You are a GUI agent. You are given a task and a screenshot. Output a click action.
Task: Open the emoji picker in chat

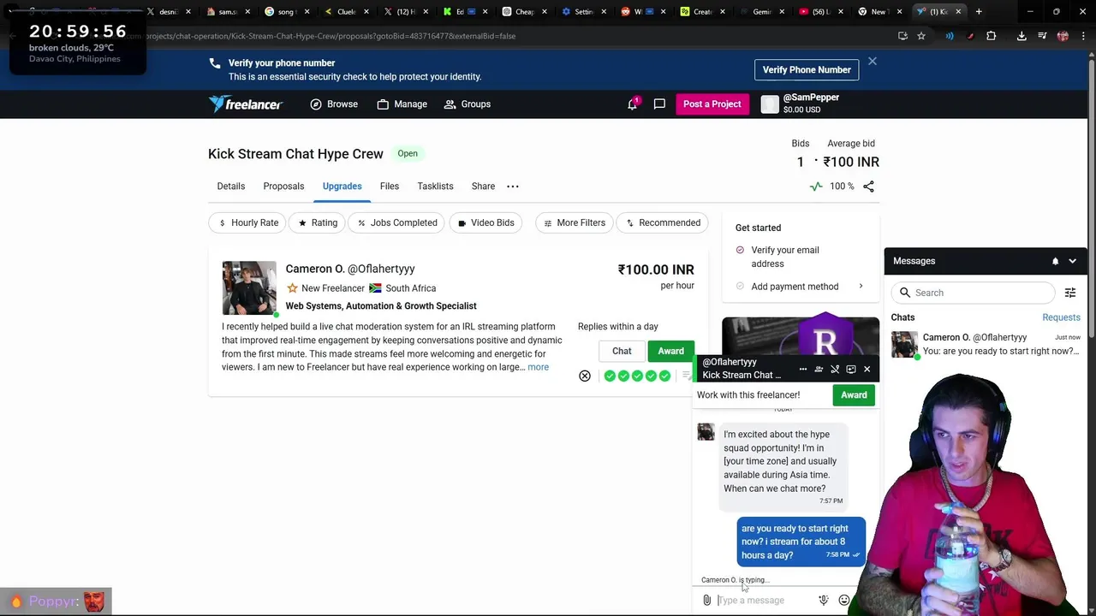tap(843, 601)
